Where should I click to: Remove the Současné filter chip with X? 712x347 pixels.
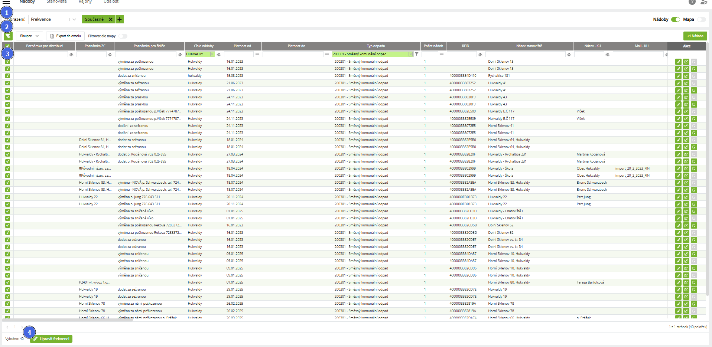pyautogui.click(x=111, y=19)
